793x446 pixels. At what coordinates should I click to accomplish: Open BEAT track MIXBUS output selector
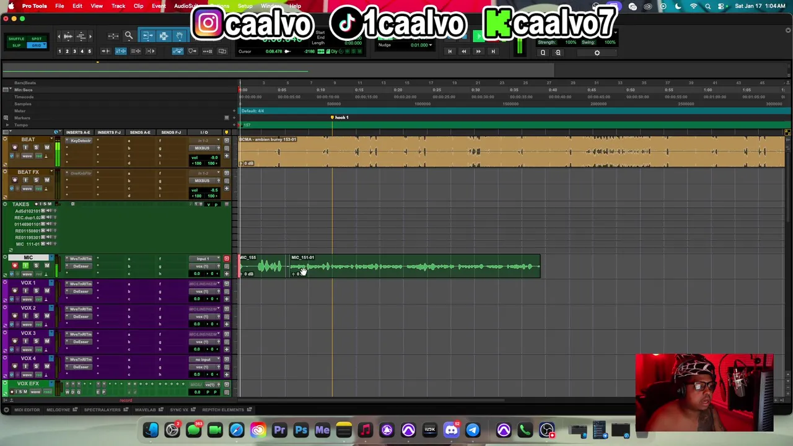204,148
